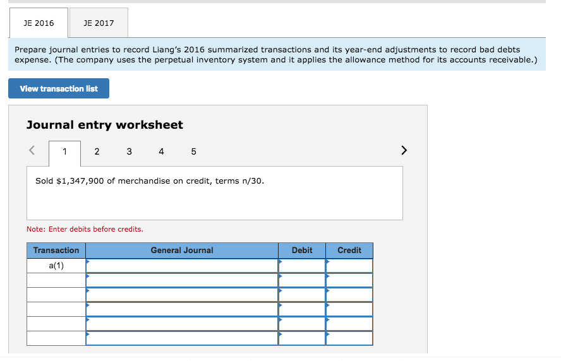Click Debit field in third table row
The image size is (561, 361).
tap(302, 295)
